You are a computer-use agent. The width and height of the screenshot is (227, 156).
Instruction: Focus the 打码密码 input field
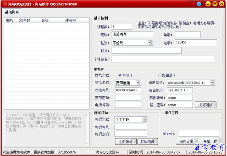(131, 134)
